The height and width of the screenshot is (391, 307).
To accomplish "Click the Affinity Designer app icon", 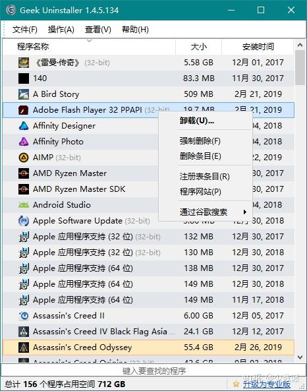I will coord(24,126).
